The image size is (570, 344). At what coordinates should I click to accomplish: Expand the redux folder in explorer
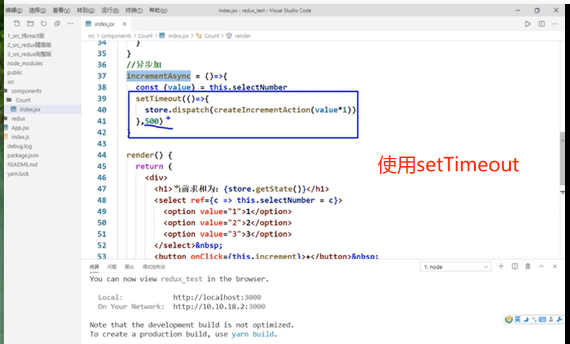click(18, 119)
